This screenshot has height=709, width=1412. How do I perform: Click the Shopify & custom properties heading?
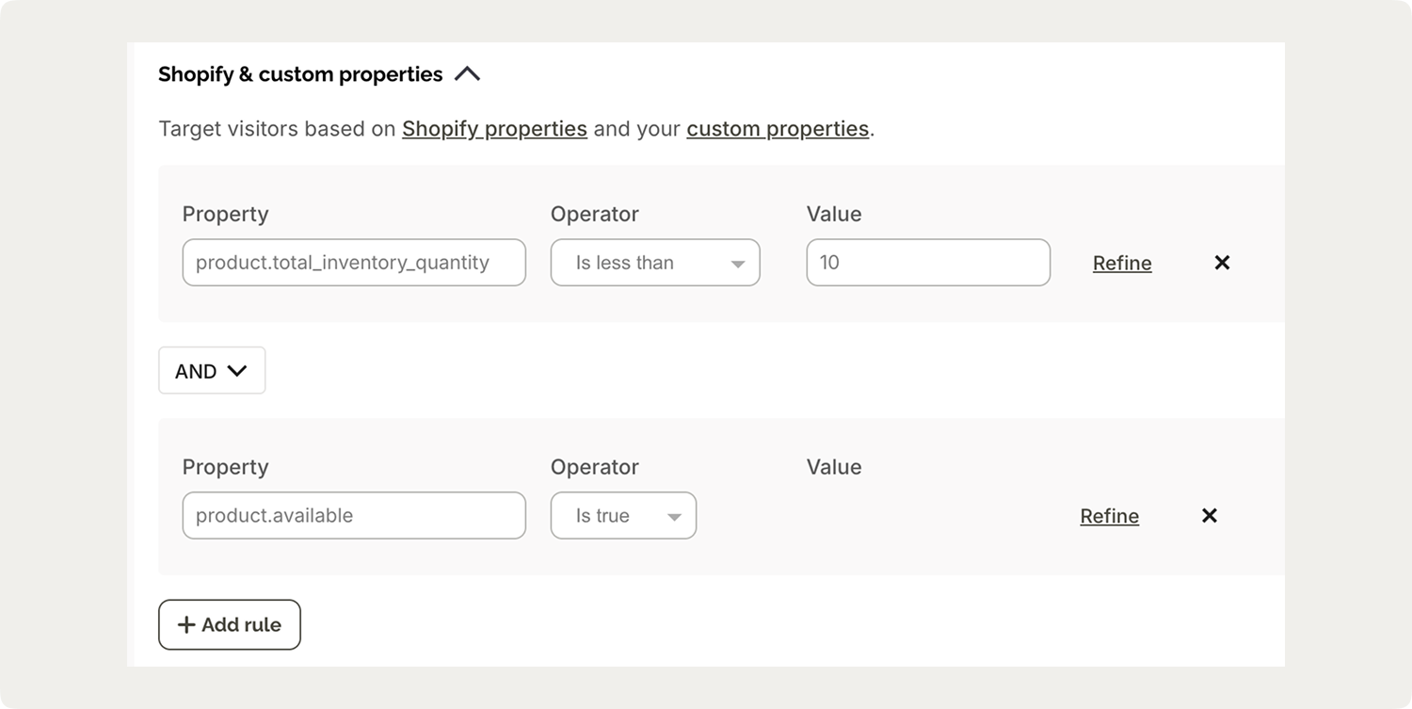tap(300, 74)
